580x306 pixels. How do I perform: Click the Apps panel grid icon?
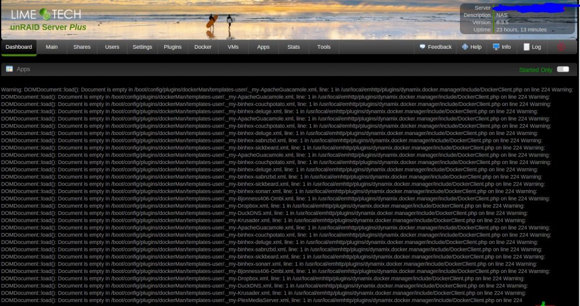coord(9,69)
